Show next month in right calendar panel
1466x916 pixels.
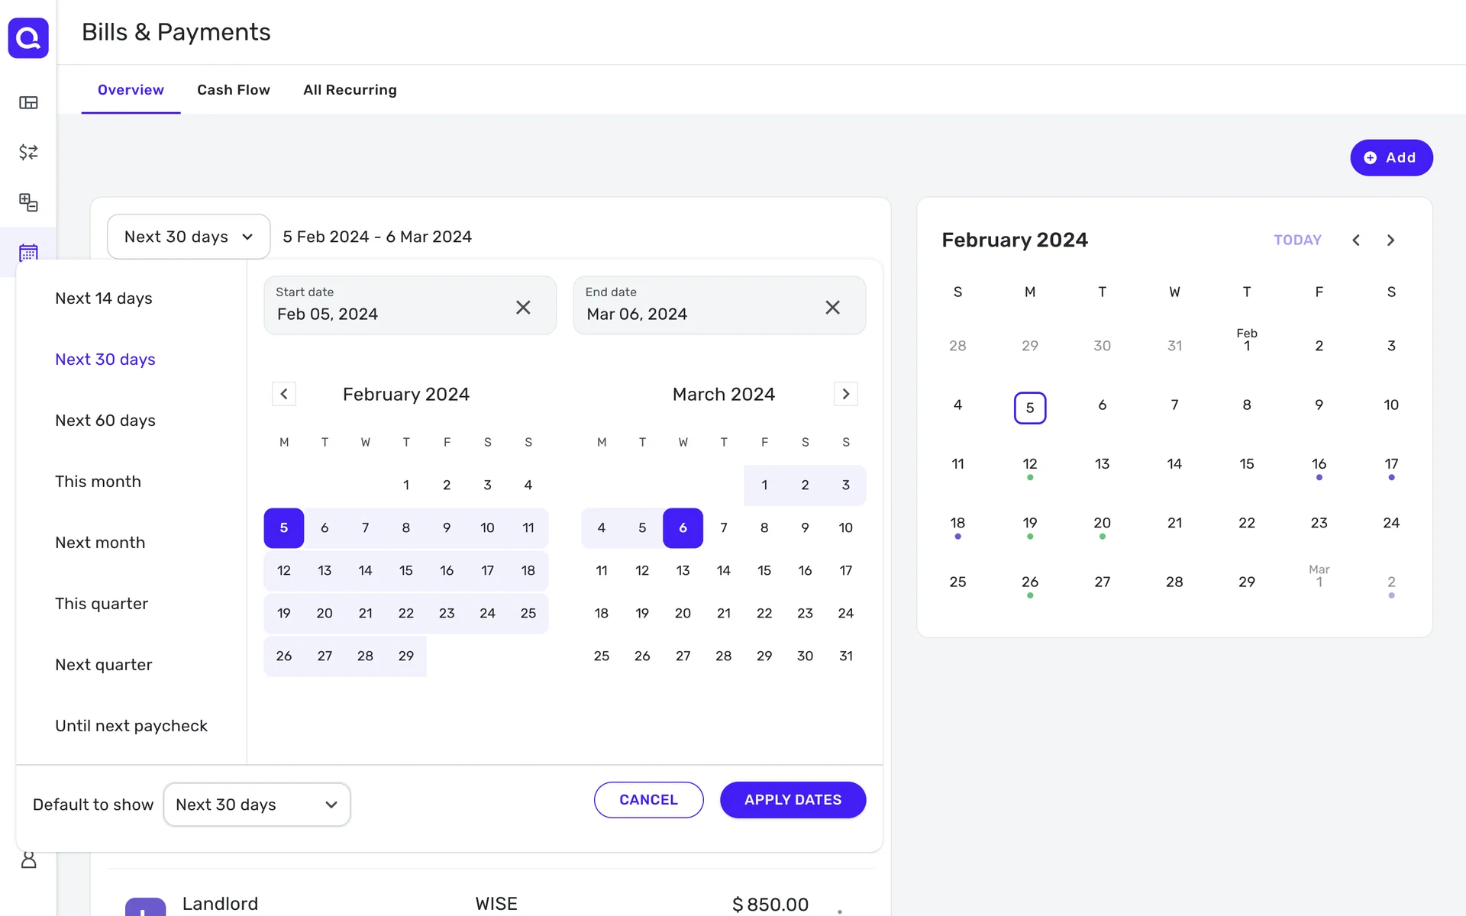pyautogui.click(x=1390, y=240)
